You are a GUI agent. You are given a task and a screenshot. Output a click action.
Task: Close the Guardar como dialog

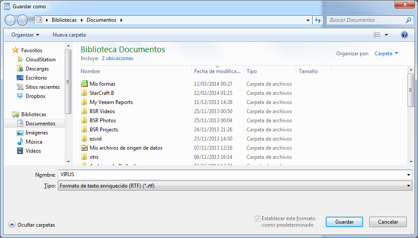pyautogui.click(x=405, y=4)
